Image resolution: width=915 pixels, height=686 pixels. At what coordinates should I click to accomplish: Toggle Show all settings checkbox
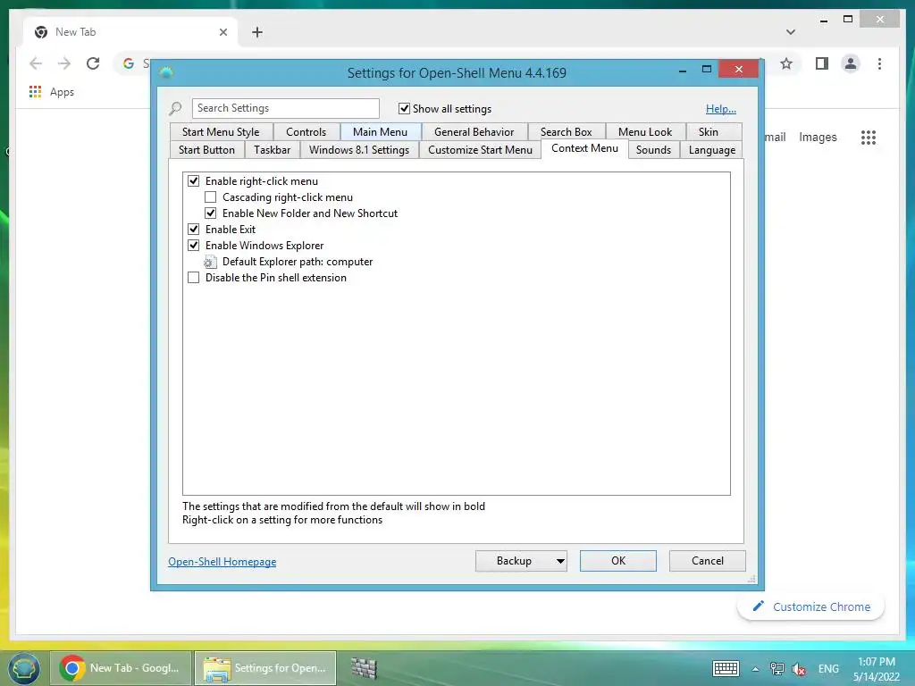pyautogui.click(x=404, y=108)
